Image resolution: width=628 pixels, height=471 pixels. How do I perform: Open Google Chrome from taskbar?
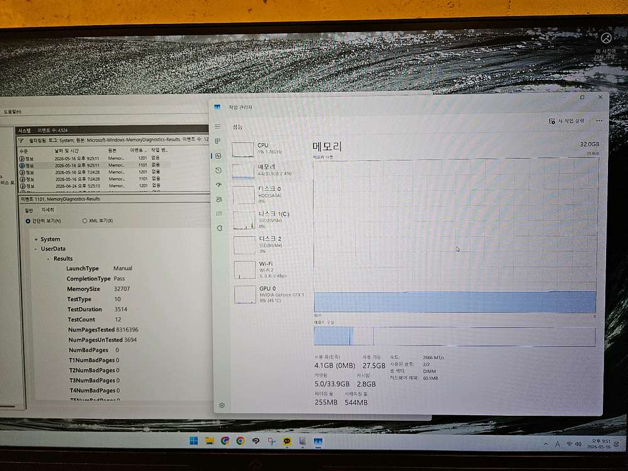point(241,441)
